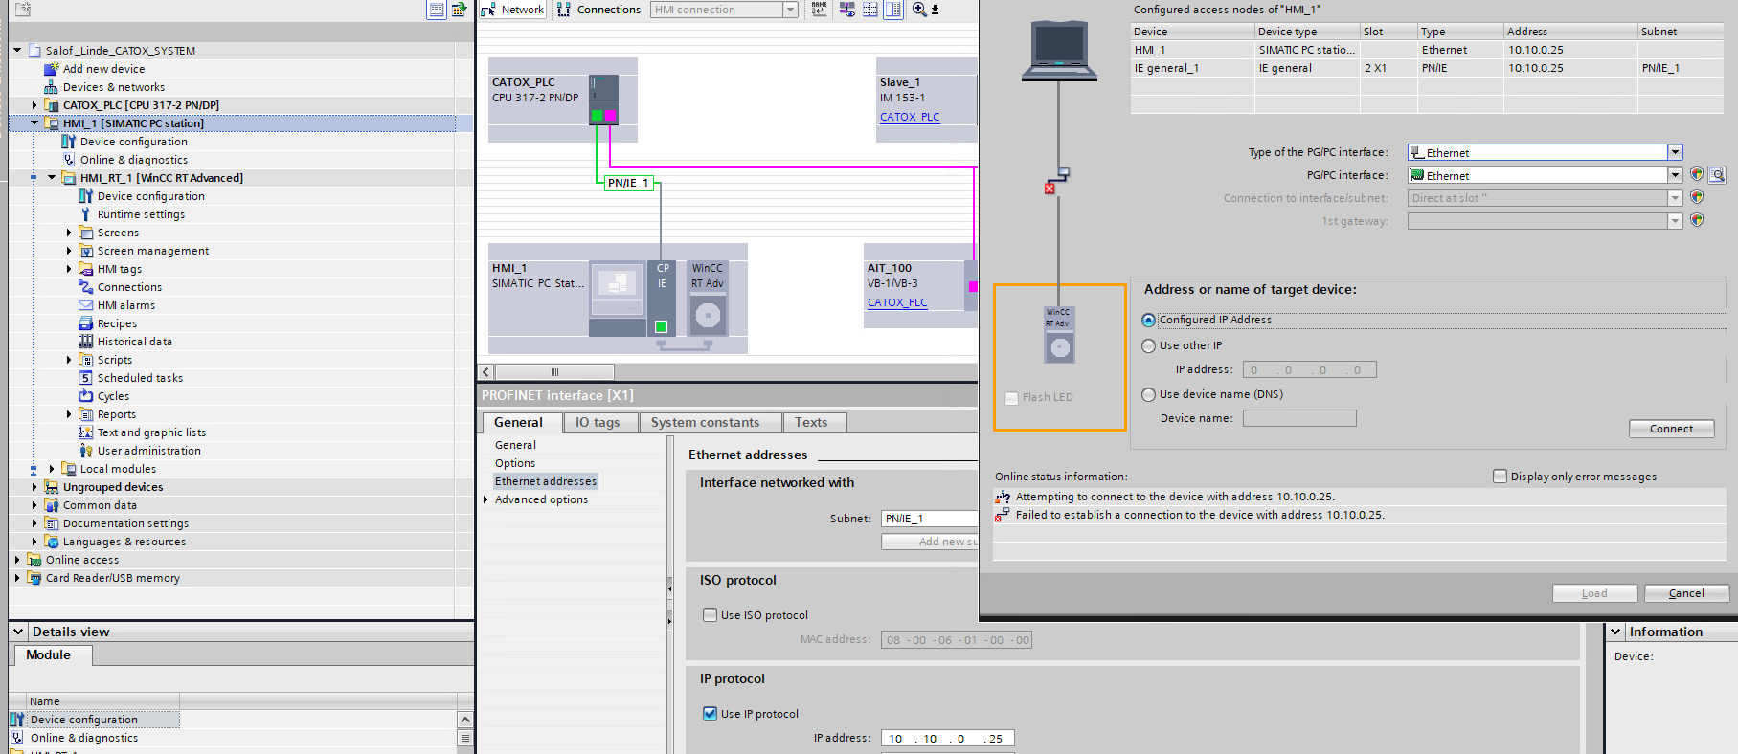Viewport: 1738px width, 754px height.
Task: Open 'Type of the PG/PC interface' dropdown
Action: tap(1675, 152)
